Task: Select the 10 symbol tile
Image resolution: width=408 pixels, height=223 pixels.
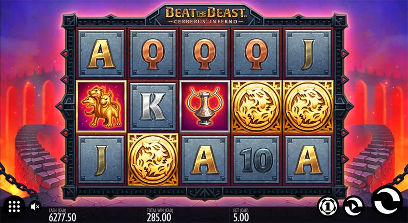Action: 256,159
